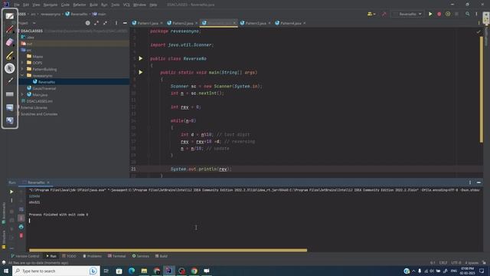The image size is (490, 276).
Task: Open File Explorer from taskbar
Action: click(x=144, y=271)
